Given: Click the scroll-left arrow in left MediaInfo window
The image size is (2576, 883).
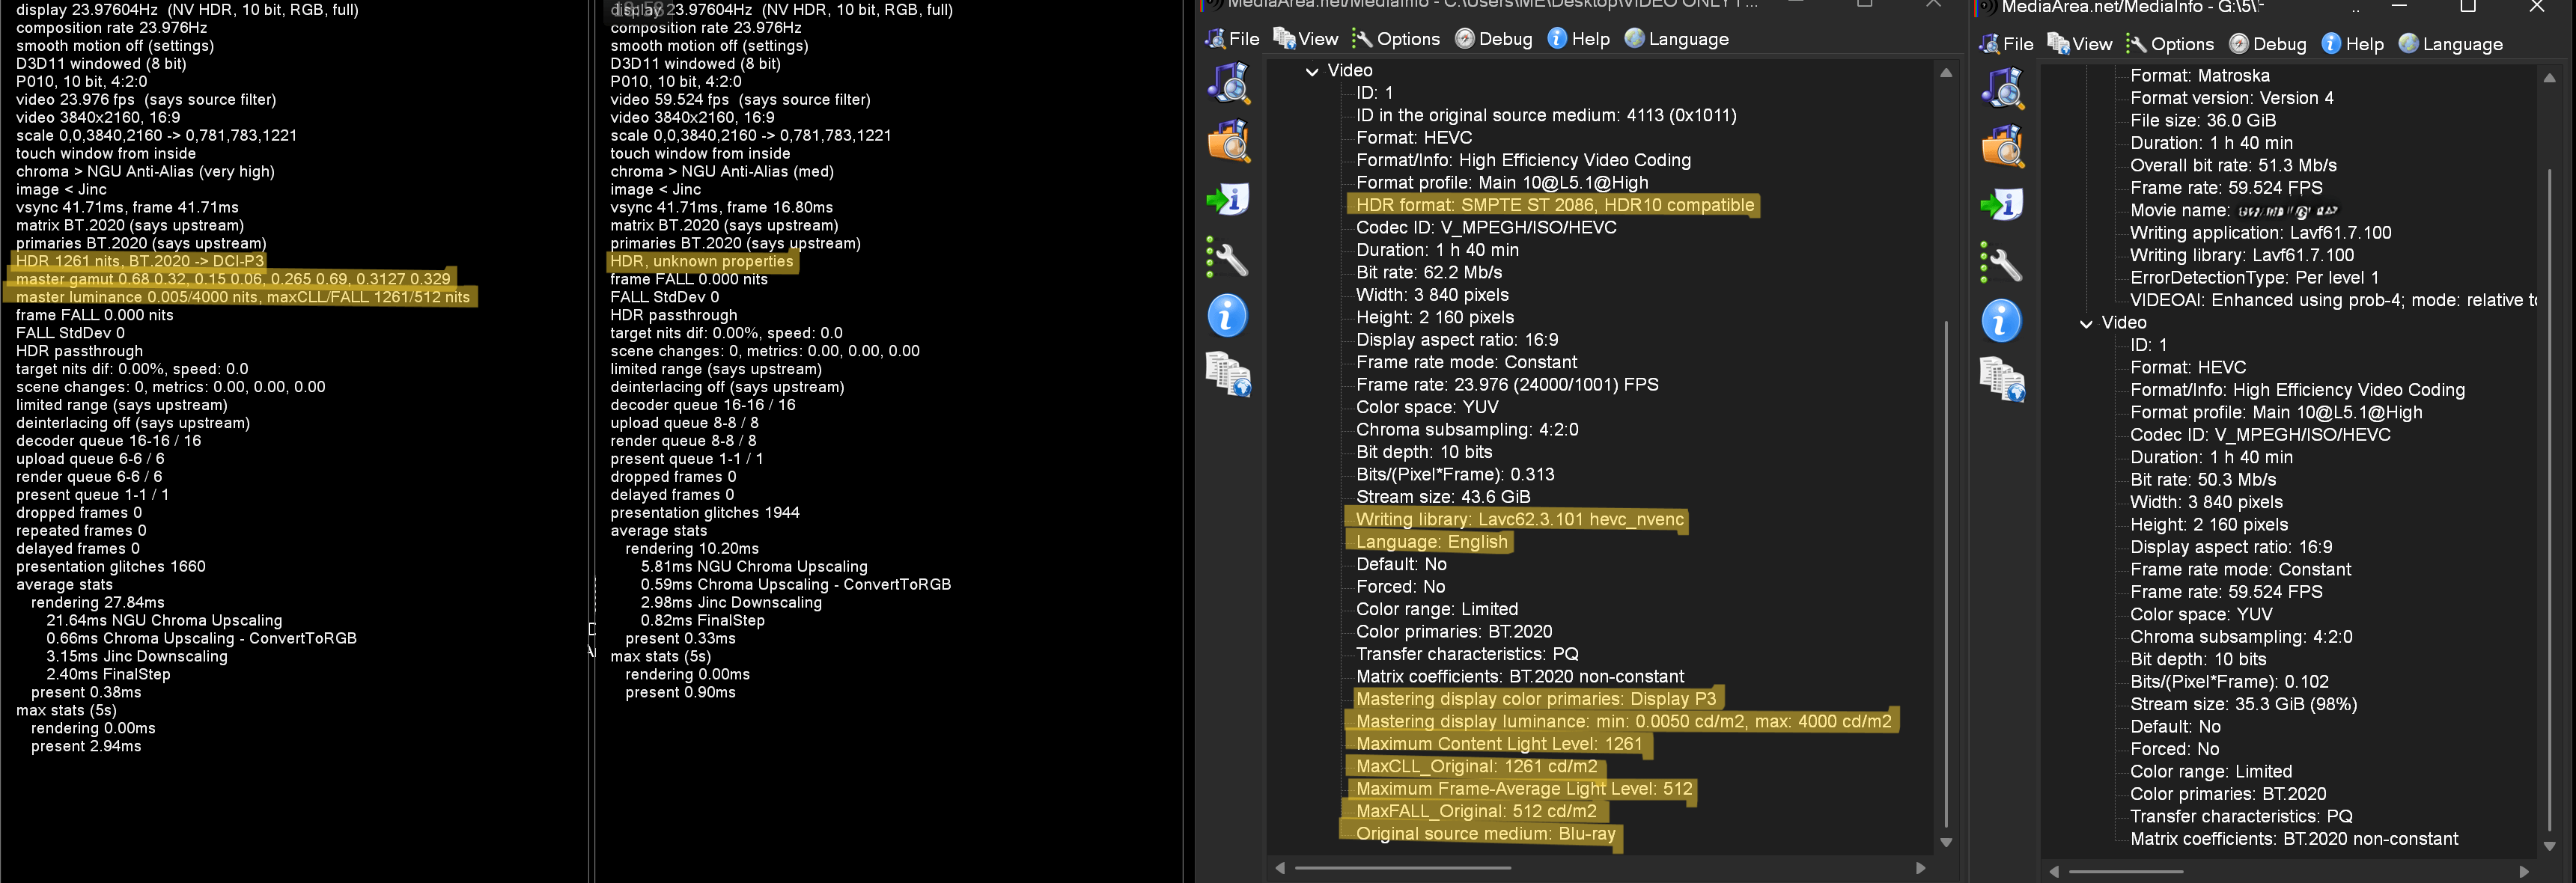Looking at the screenshot, I should click(x=1280, y=868).
